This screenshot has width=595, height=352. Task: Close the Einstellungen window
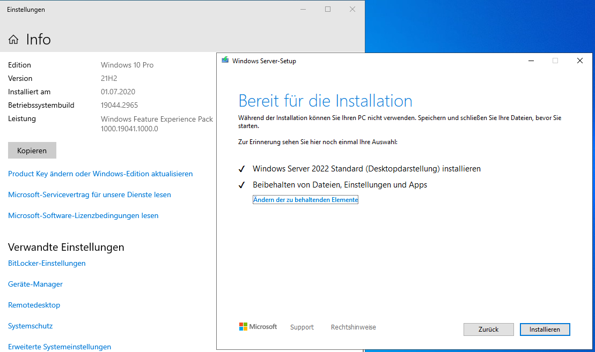(x=352, y=9)
